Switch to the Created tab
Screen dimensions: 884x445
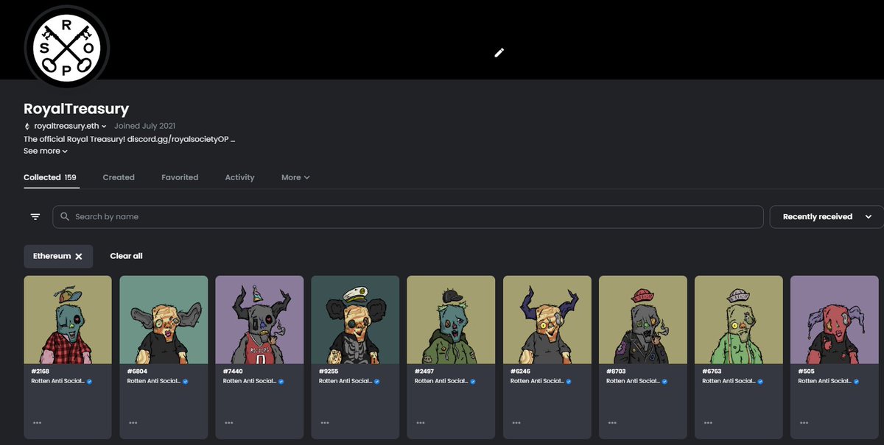(119, 177)
